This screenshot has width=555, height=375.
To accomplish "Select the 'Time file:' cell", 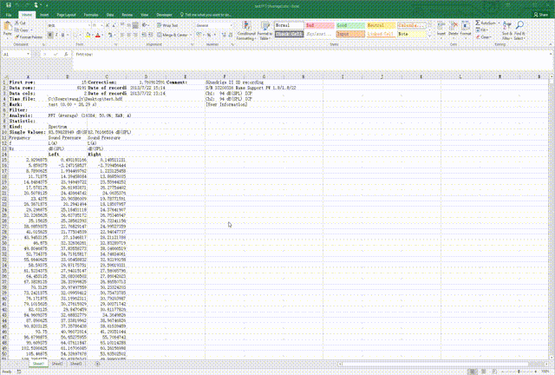I will point(28,99).
